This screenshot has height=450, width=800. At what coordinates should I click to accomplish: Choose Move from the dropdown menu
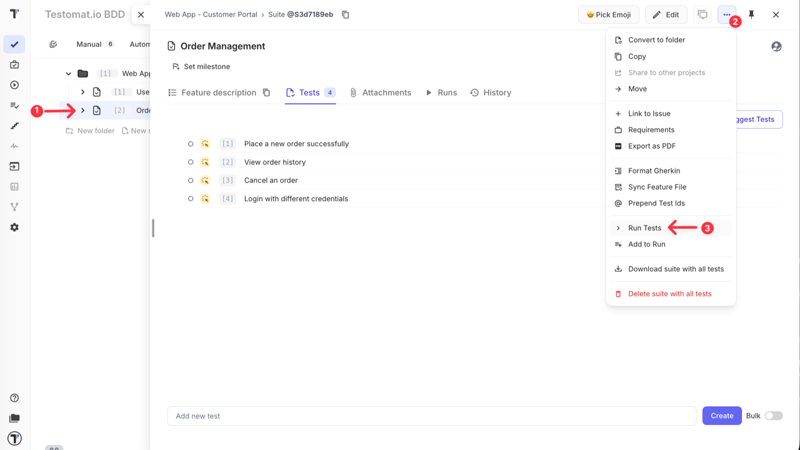[671, 89]
